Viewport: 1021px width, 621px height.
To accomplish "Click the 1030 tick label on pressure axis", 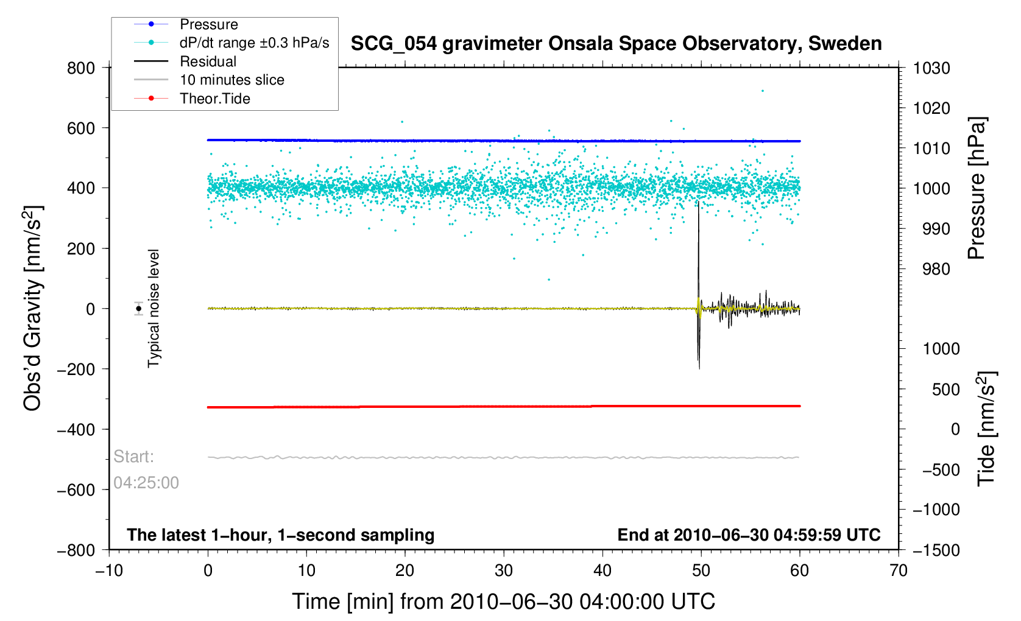I will click(931, 68).
